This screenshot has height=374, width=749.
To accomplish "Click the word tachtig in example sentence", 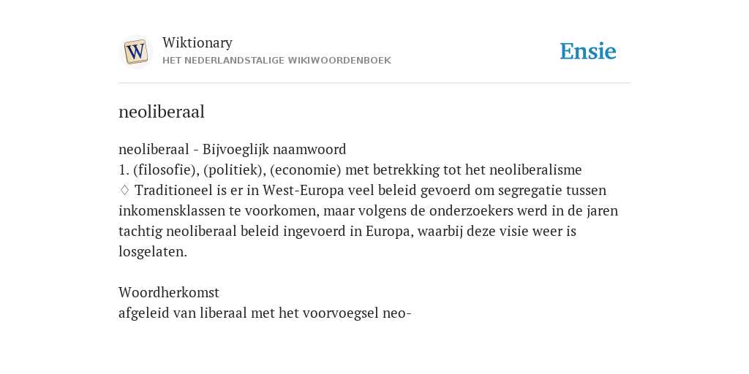I will tap(140, 232).
